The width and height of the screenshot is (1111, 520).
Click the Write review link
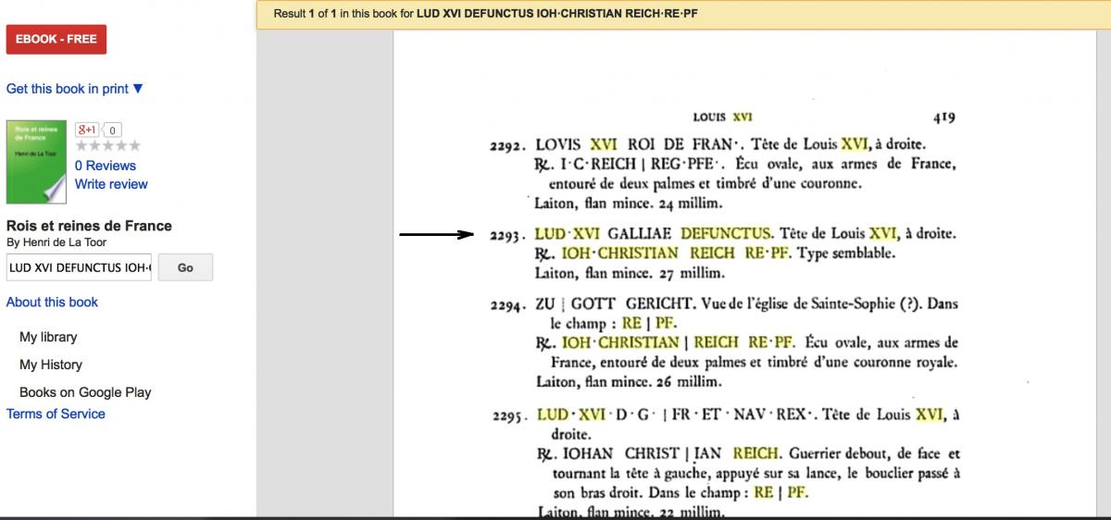pos(111,184)
